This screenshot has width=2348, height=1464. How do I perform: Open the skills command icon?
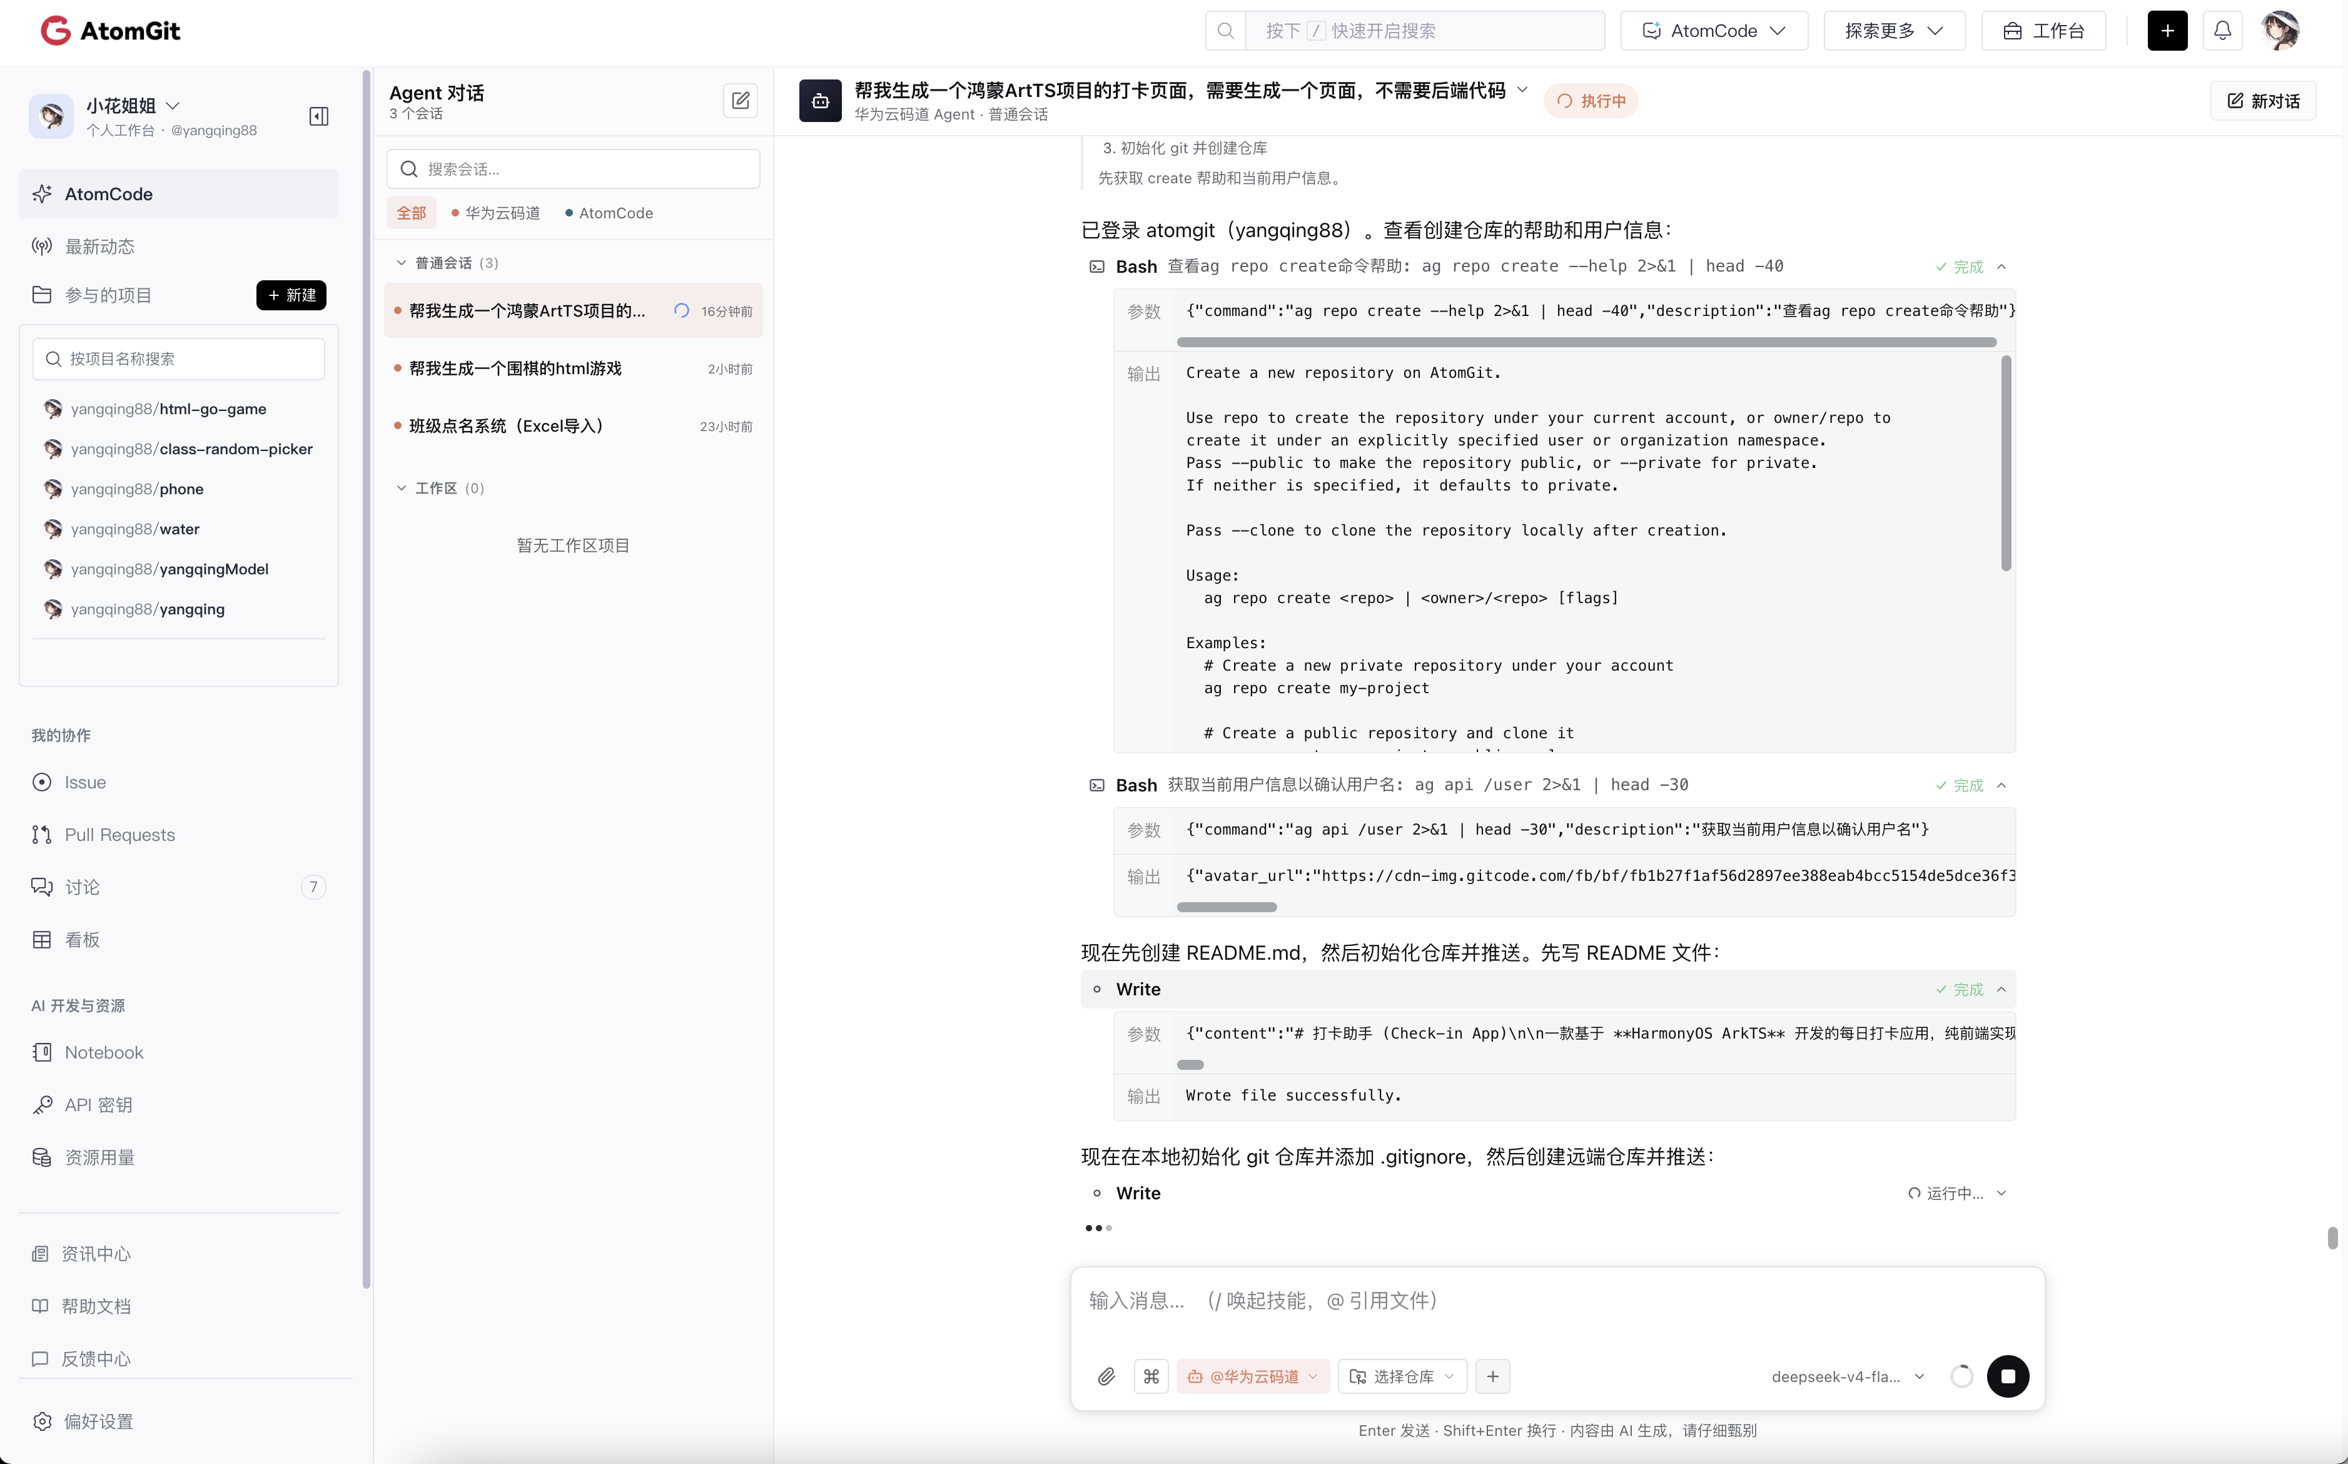(1151, 1376)
